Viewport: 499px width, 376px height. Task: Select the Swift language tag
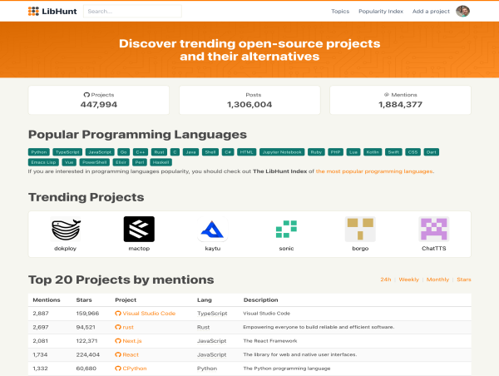[x=393, y=152]
